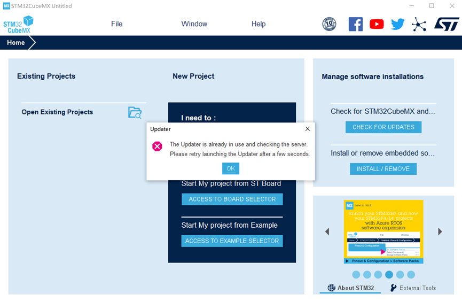Click Access to Example Selector button
Viewport: 462px width, 301px height.
coord(232,241)
